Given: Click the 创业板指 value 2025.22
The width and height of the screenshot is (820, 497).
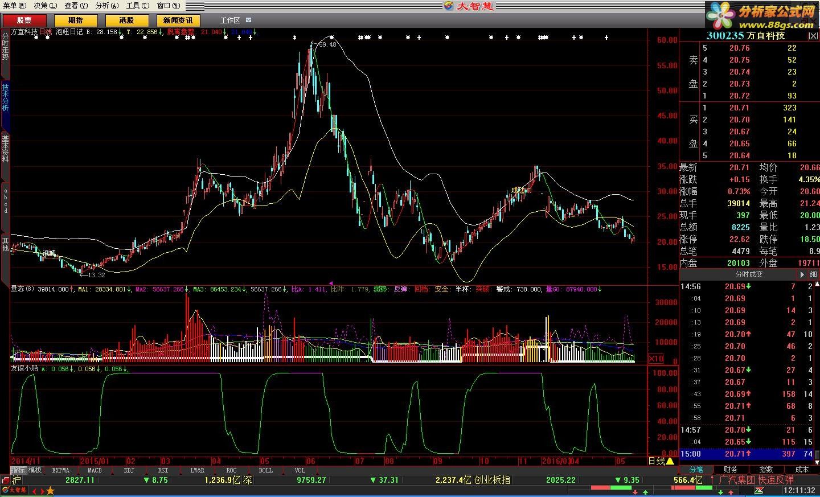Looking at the screenshot, I should [x=561, y=480].
